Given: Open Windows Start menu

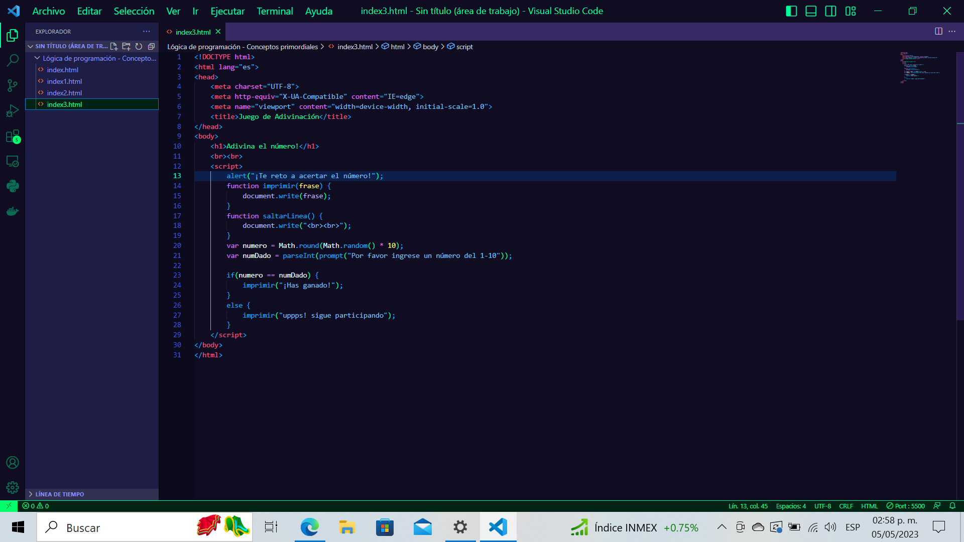Looking at the screenshot, I should point(18,527).
